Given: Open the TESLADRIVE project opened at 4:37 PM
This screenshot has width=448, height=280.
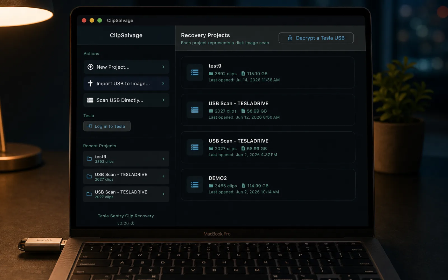Looking at the screenshot, I should [268, 147].
